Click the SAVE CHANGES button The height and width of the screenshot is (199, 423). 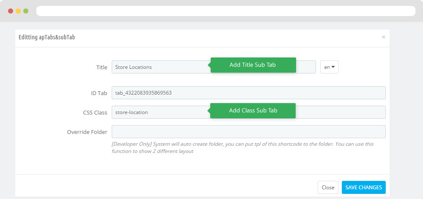[x=364, y=188]
